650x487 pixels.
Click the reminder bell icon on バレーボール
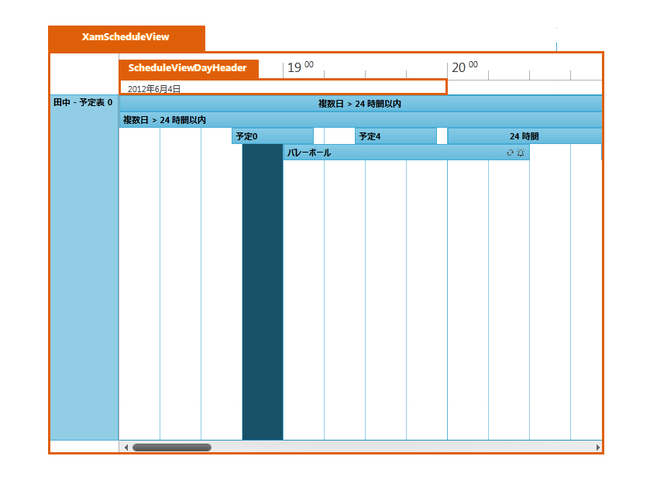(x=521, y=153)
